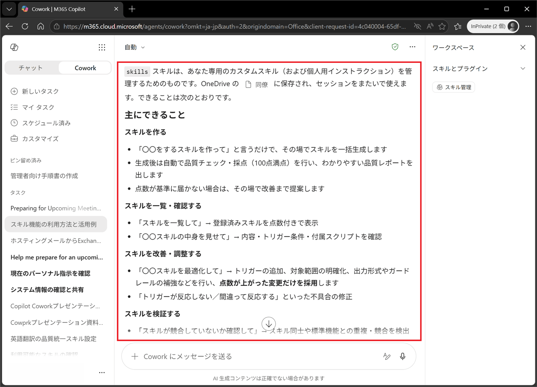Screen dimensions: 537x387
Task: Refresh the page
Action: (25, 26)
